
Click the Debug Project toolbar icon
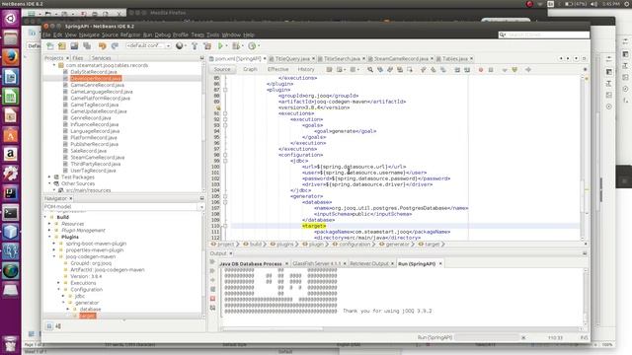coord(236,46)
